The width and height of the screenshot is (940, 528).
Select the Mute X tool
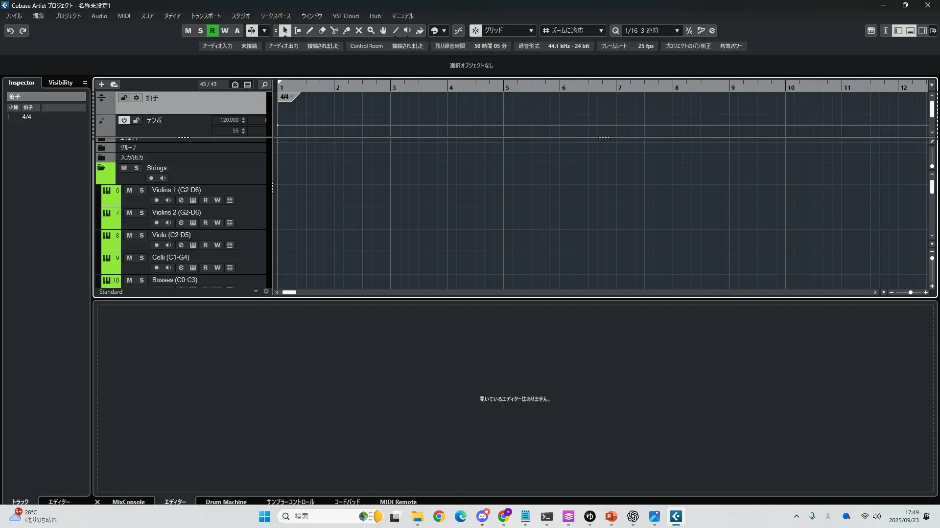click(x=359, y=31)
